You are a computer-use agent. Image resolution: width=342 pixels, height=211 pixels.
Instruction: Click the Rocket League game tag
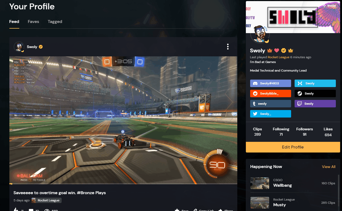point(46,200)
